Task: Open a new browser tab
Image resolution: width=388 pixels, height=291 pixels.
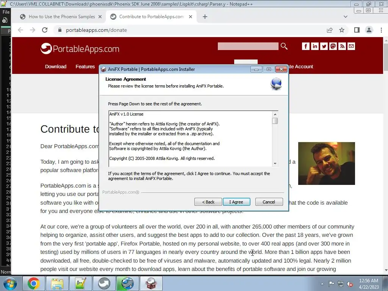Action: pyautogui.click(x=205, y=17)
